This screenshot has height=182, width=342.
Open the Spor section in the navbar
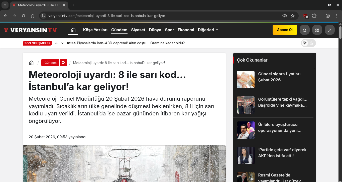point(169,30)
